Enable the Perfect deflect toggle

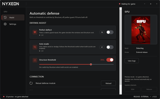pyautogui.click(x=110, y=32)
